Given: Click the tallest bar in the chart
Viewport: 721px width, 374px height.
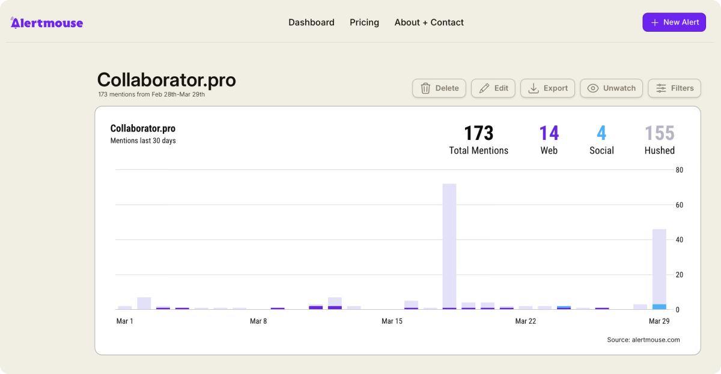Looking at the screenshot, I should pos(449,246).
